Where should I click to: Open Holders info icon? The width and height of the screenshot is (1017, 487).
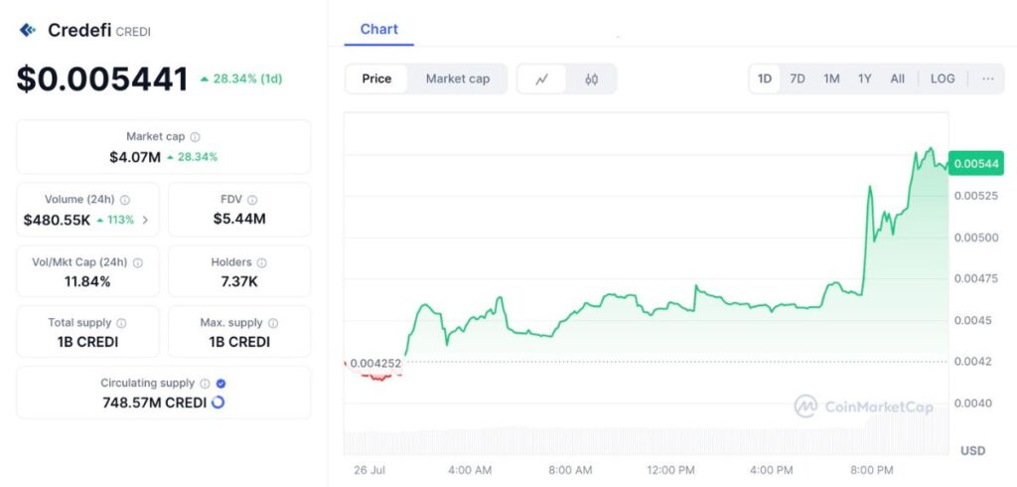[x=261, y=263]
